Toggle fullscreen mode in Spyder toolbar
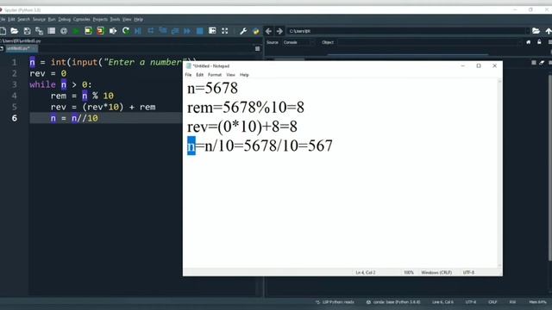Screen dimensions: 552x310 click(x=224, y=31)
